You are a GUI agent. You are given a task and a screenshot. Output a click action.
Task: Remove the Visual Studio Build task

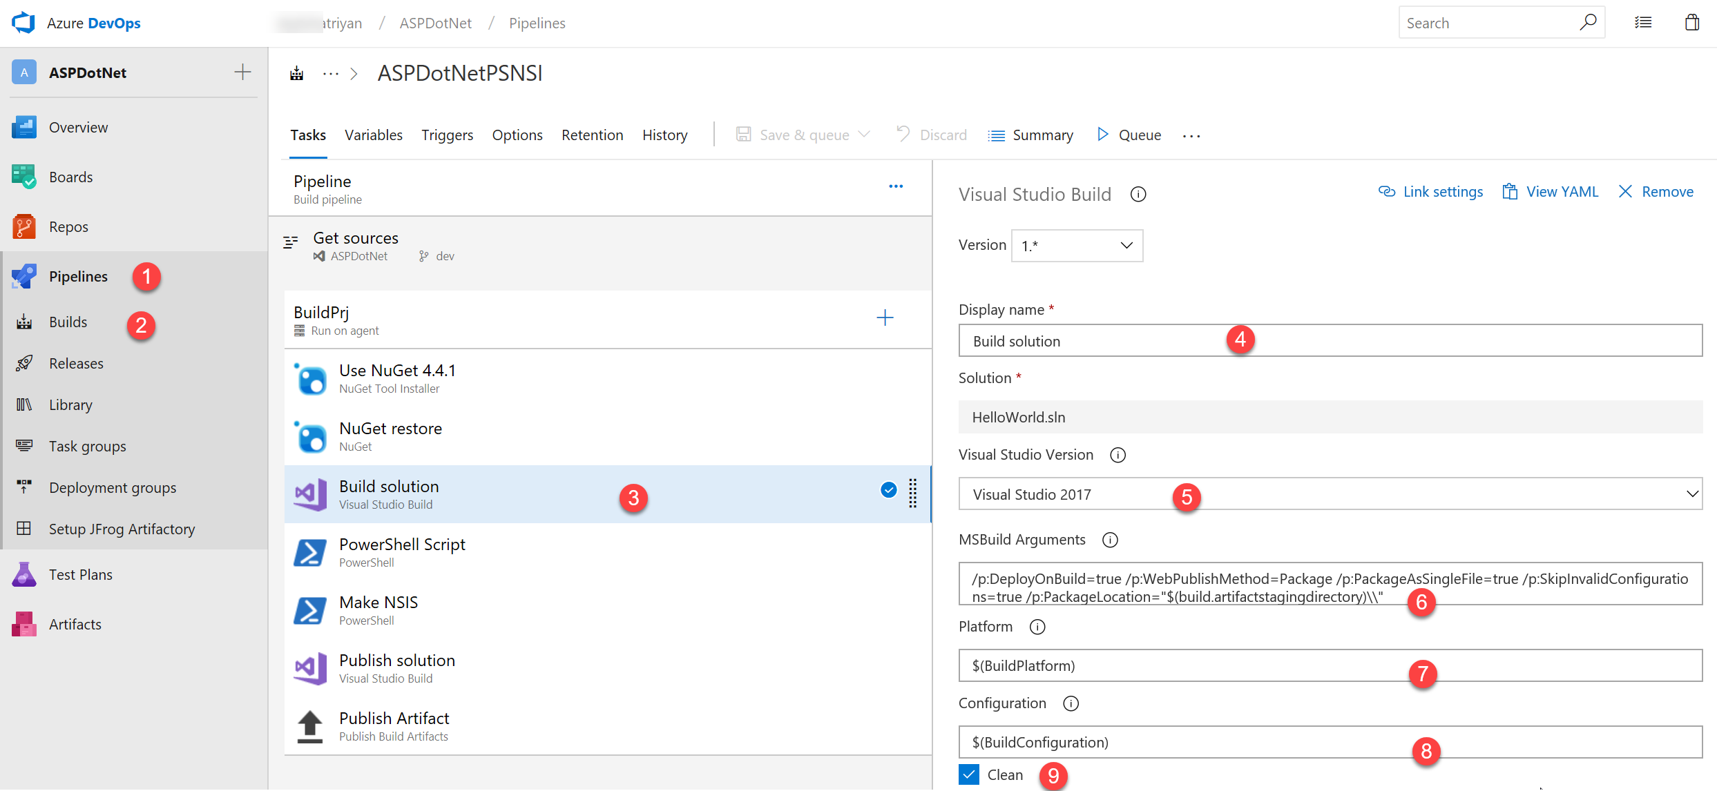(x=1656, y=192)
